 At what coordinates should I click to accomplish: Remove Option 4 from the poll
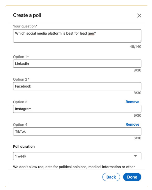tap(132, 125)
